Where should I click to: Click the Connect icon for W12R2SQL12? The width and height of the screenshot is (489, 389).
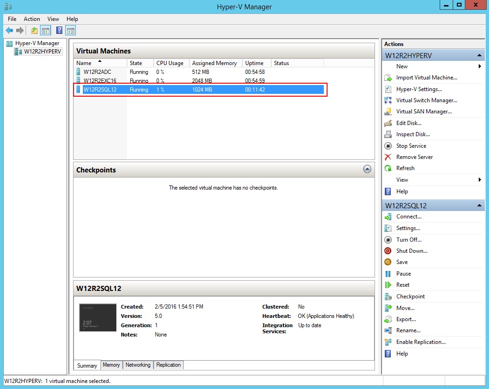[388, 217]
